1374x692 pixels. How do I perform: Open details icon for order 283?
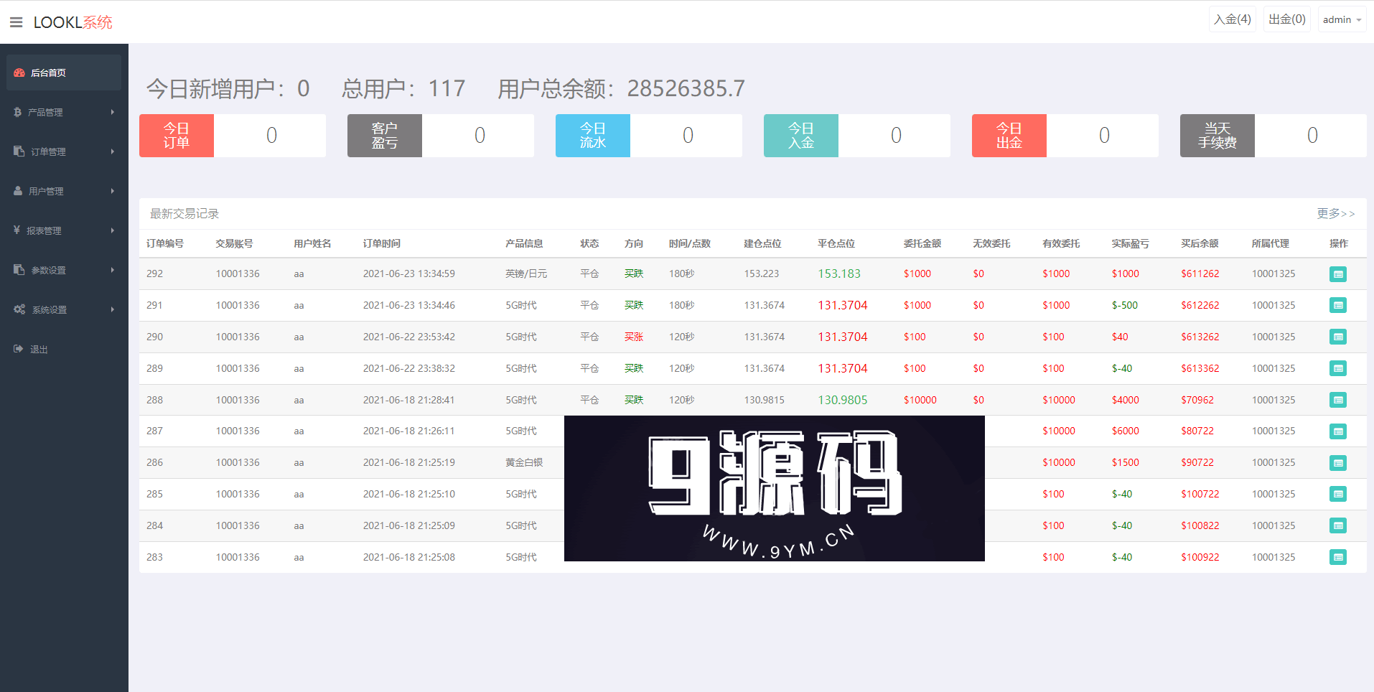pyautogui.click(x=1337, y=557)
